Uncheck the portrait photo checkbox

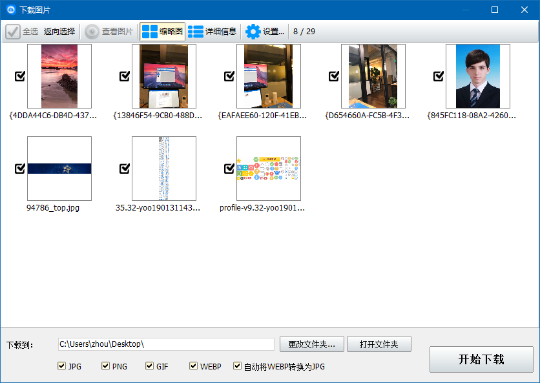point(439,76)
